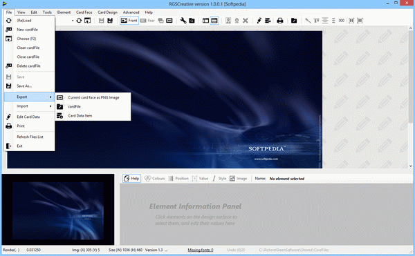This screenshot has width=415, height=256.
Task: Click the first grid snap icon
Action: point(351,20)
